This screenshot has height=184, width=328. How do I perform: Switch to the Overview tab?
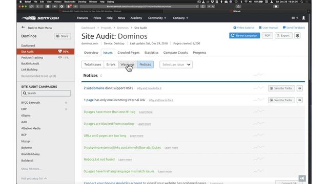[x=91, y=53]
